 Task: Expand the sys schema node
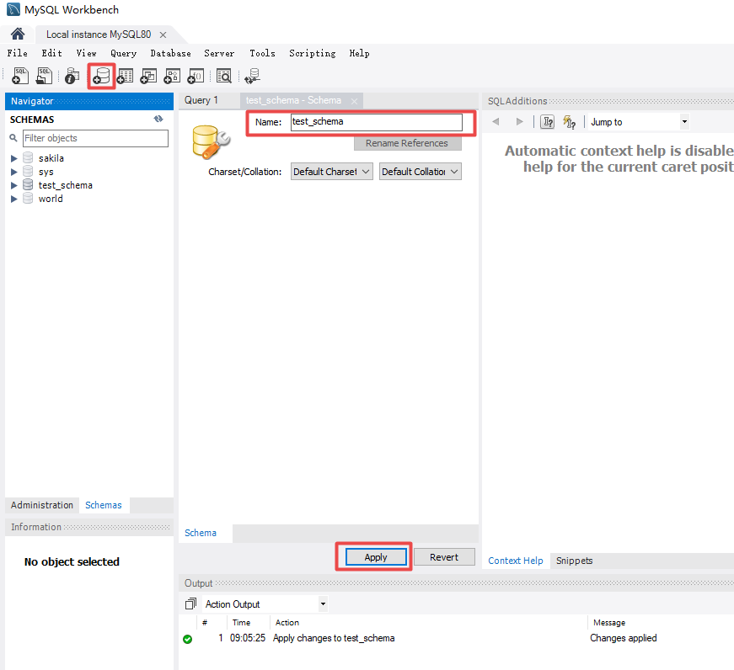click(x=14, y=172)
